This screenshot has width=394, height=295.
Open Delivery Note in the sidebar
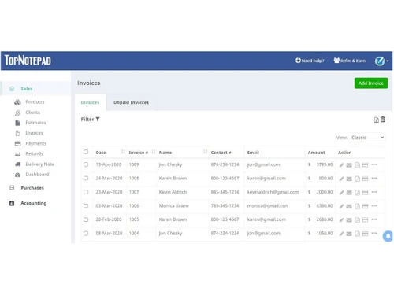point(39,164)
